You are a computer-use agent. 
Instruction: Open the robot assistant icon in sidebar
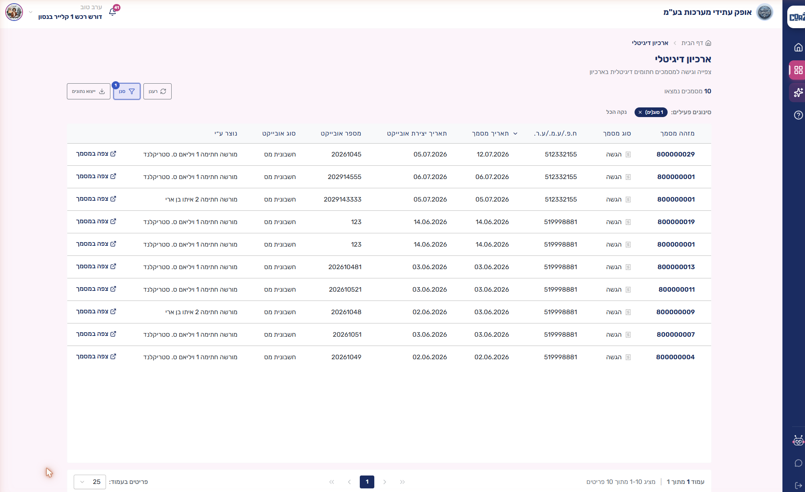pyautogui.click(x=798, y=441)
